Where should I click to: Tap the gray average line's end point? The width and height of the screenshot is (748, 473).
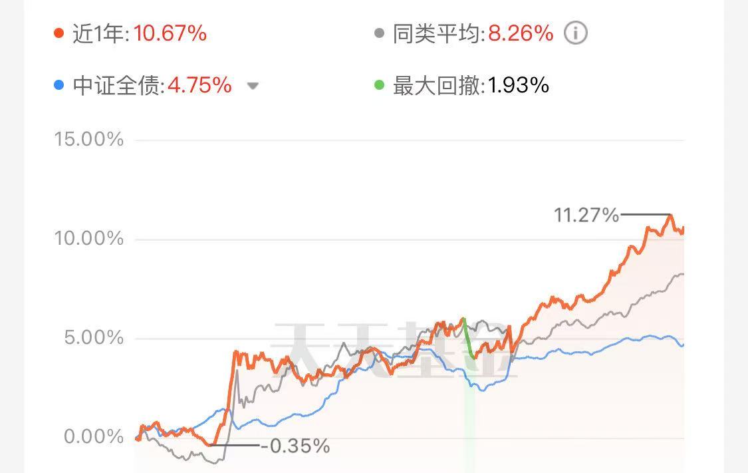[x=683, y=274]
